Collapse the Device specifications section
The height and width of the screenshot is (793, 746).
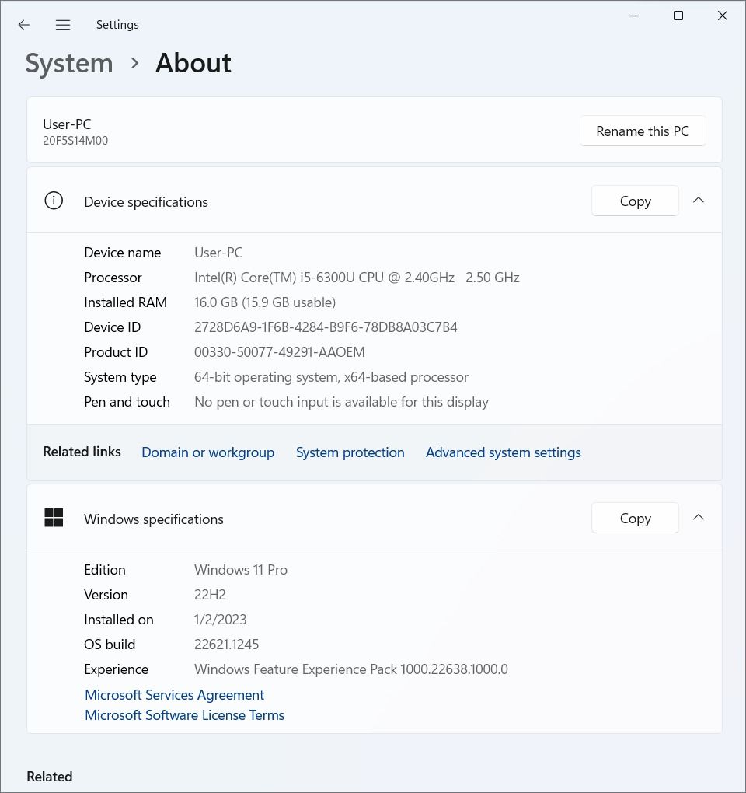coord(699,201)
